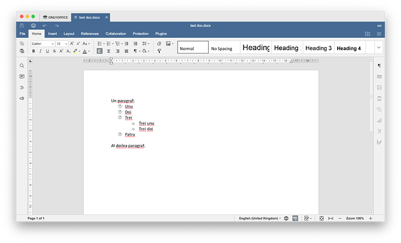Toggle strikethrough formatting
401x243 pixels.
pyautogui.click(x=55, y=51)
